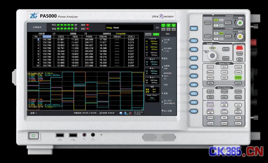The width and height of the screenshot is (268, 163).
Task: Click the globe network icon in status bar
Action: coord(121,113)
